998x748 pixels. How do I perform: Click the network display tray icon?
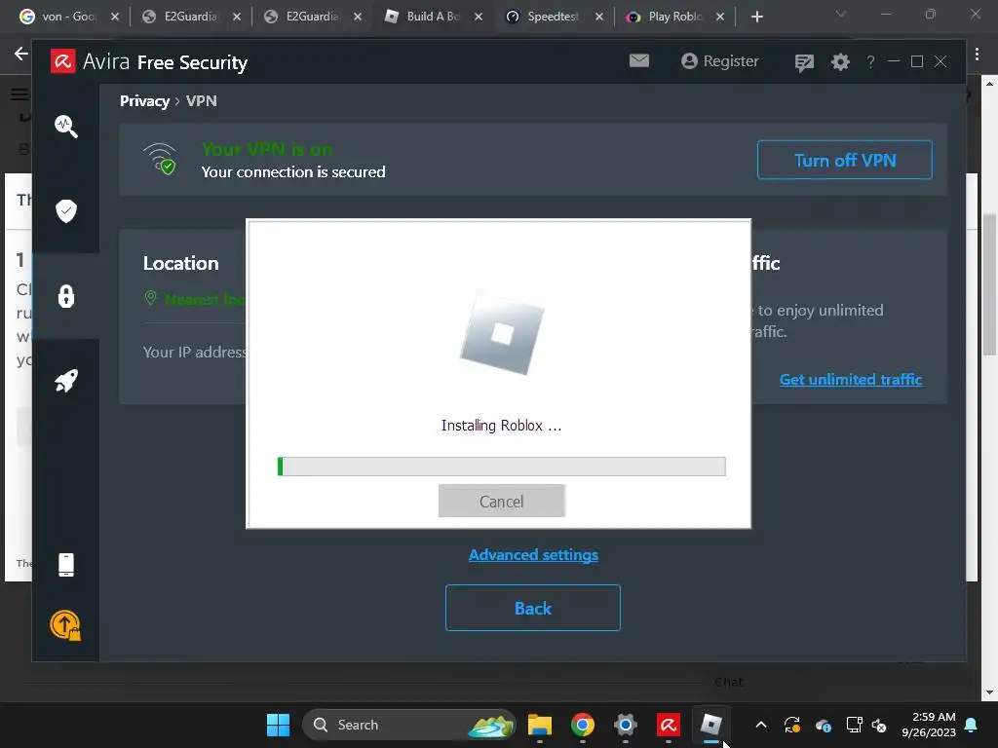(x=854, y=725)
